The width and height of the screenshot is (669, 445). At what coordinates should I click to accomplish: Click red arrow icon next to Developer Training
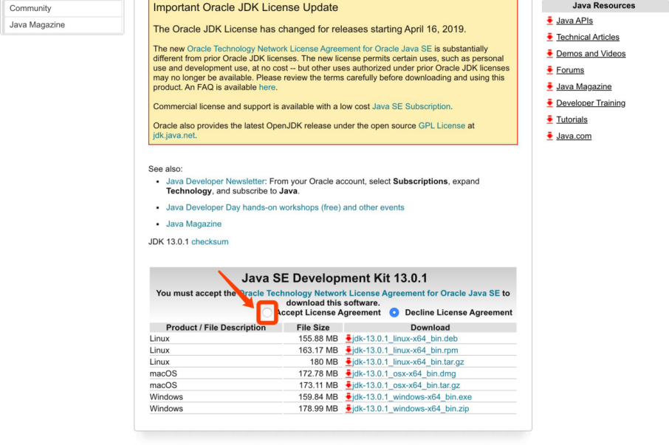(x=549, y=103)
